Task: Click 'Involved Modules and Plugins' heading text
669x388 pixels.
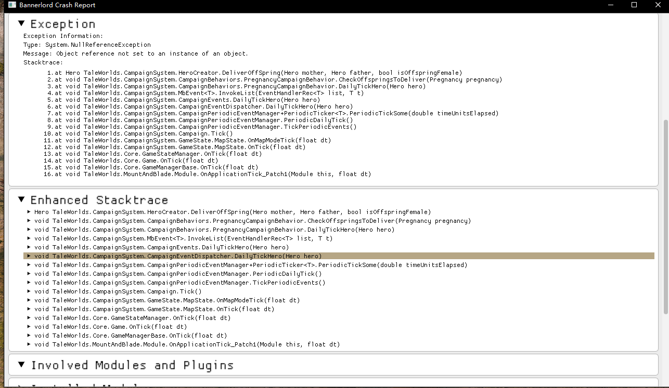Action: point(132,365)
